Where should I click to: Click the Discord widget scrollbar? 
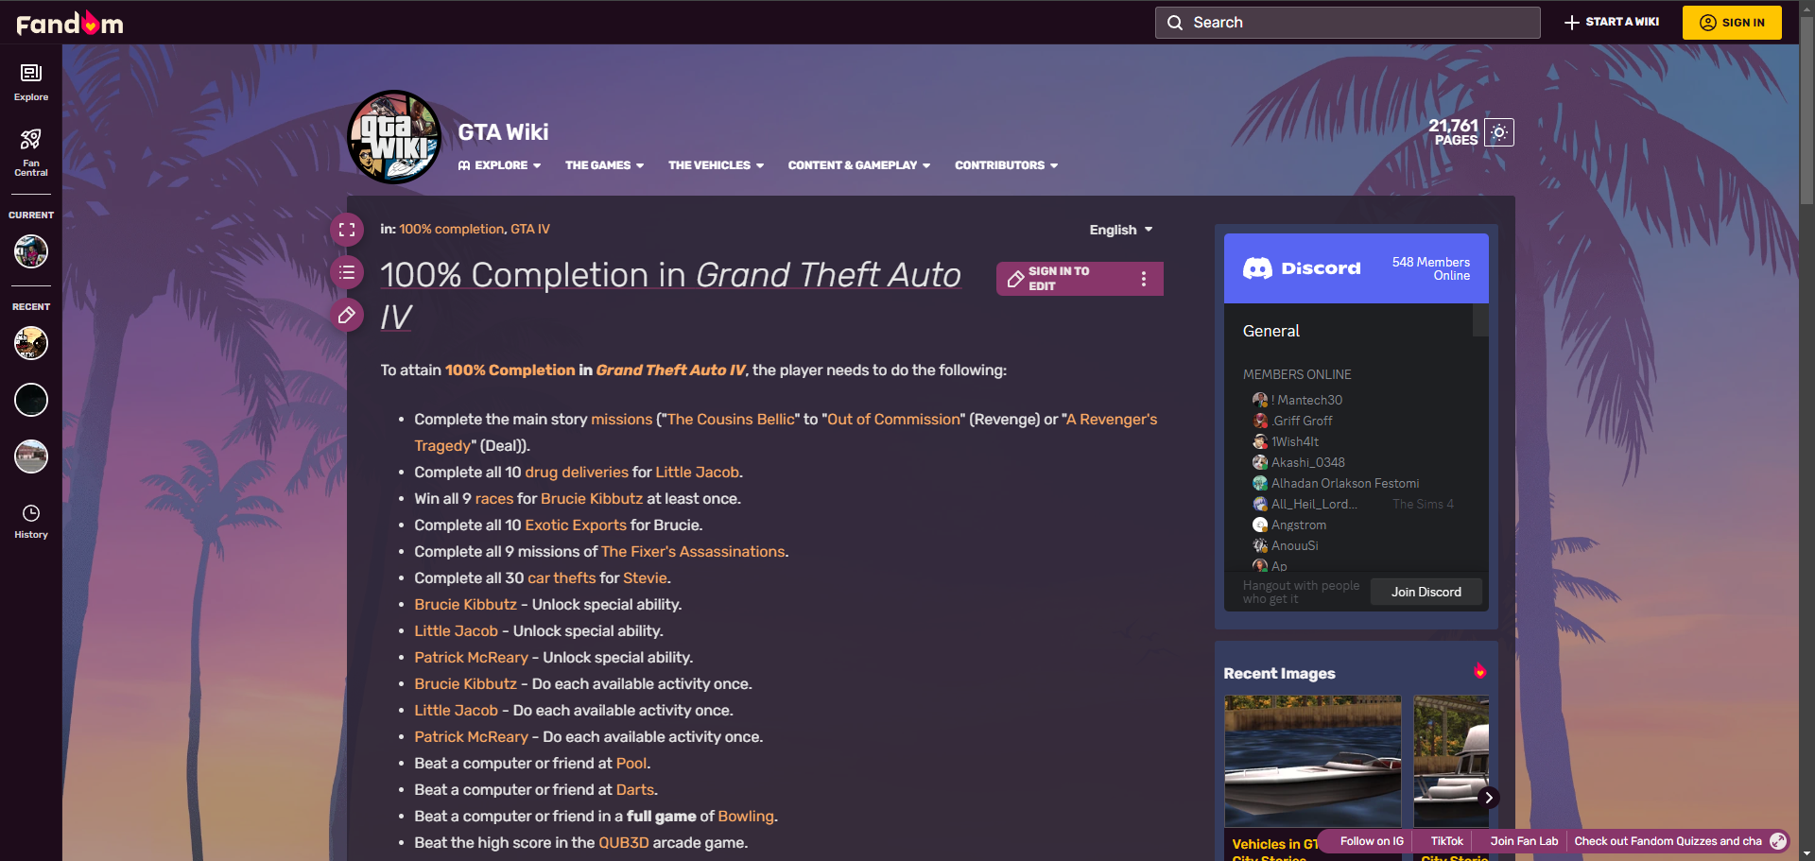[x=1480, y=319]
